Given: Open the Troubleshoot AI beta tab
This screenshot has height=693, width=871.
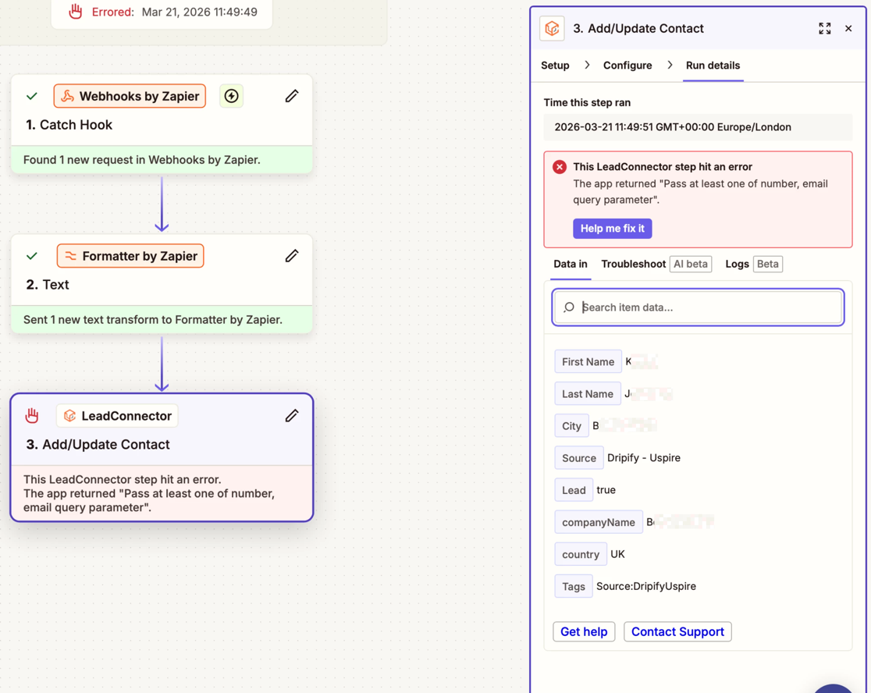Looking at the screenshot, I should click(656, 264).
